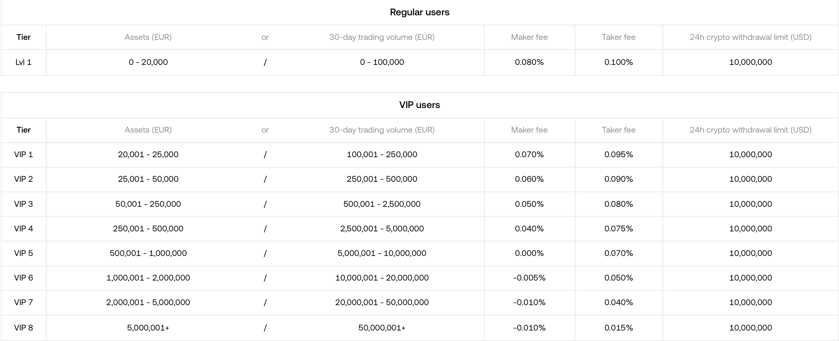Screen dimensions: 839x341
Task: Click the 5,000,001+ assets cell
Action: point(148,328)
